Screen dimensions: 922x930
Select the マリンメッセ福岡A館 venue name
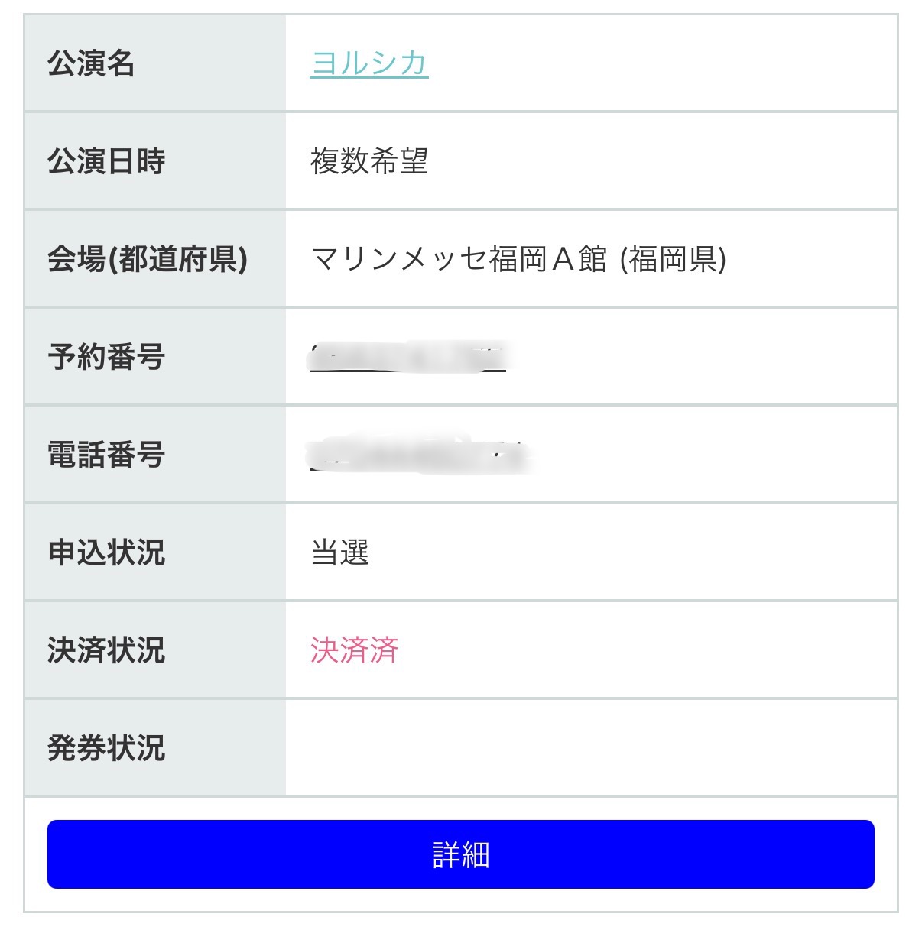click(459, 259)
